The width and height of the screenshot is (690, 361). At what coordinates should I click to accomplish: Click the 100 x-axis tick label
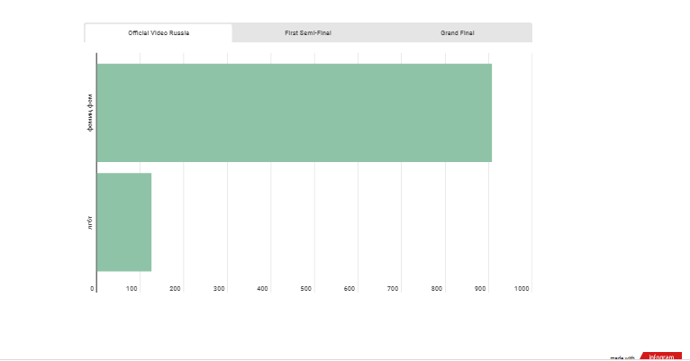pos(132,289)
